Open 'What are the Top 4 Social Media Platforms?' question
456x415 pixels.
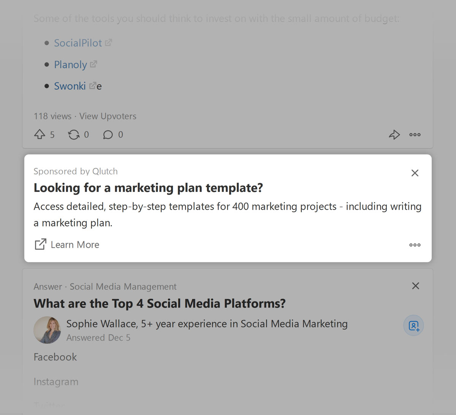[160, 304]
